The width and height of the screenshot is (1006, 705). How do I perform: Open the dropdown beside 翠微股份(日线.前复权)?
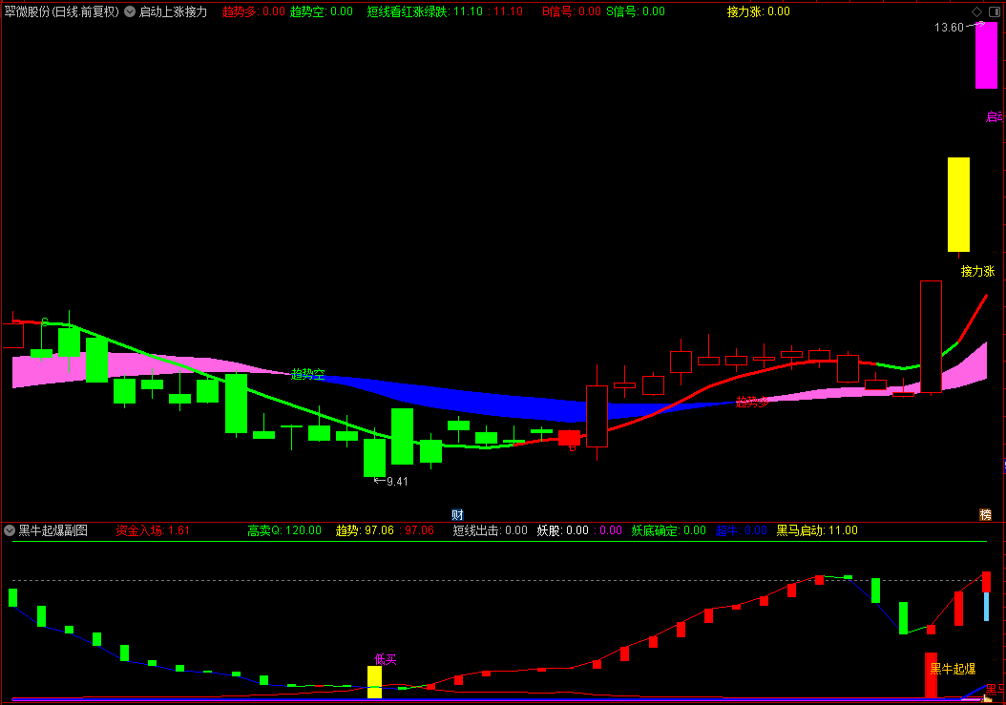pos(130,11)
